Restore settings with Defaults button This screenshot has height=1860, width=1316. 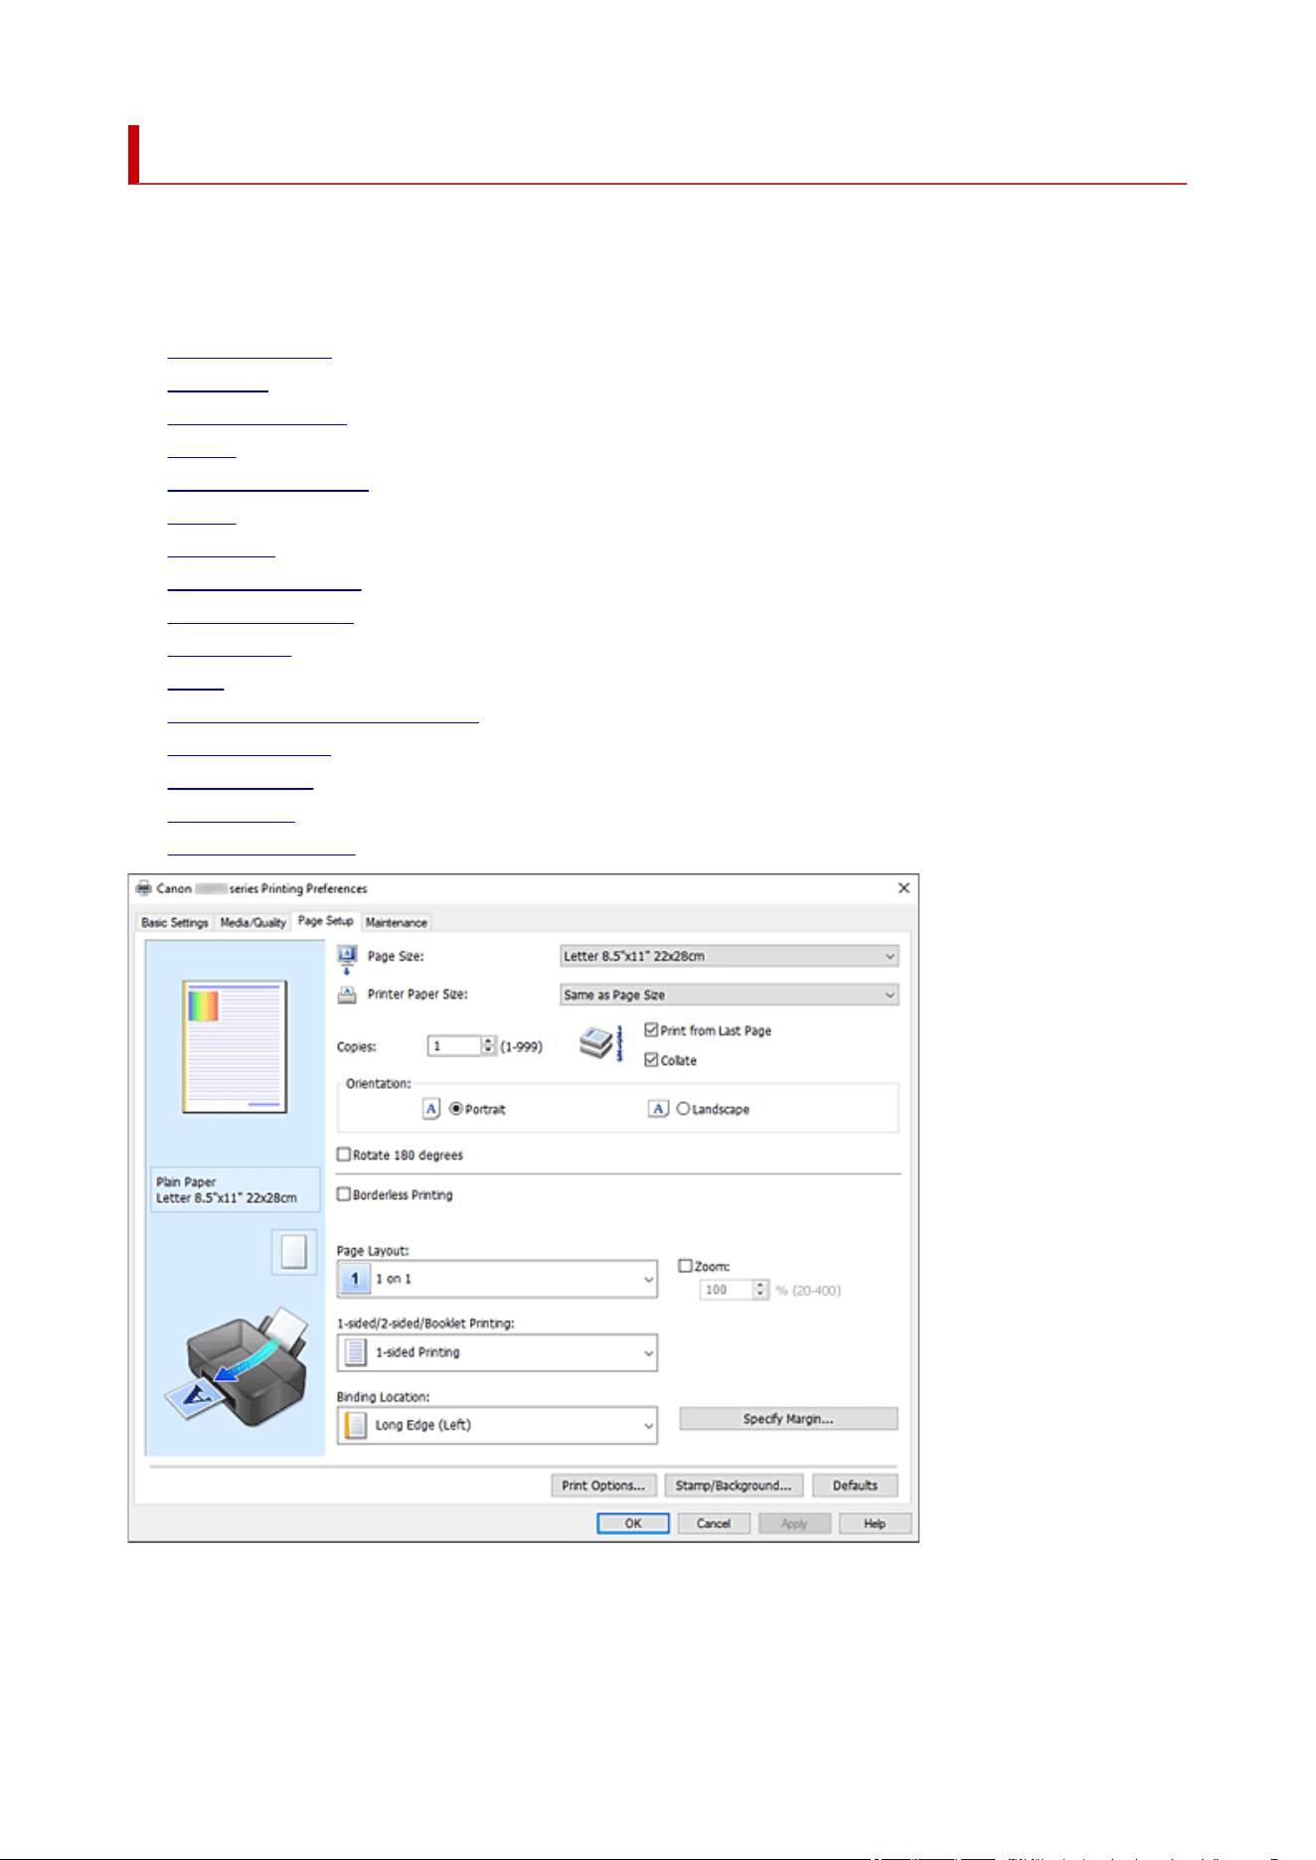click(855, 1485)
